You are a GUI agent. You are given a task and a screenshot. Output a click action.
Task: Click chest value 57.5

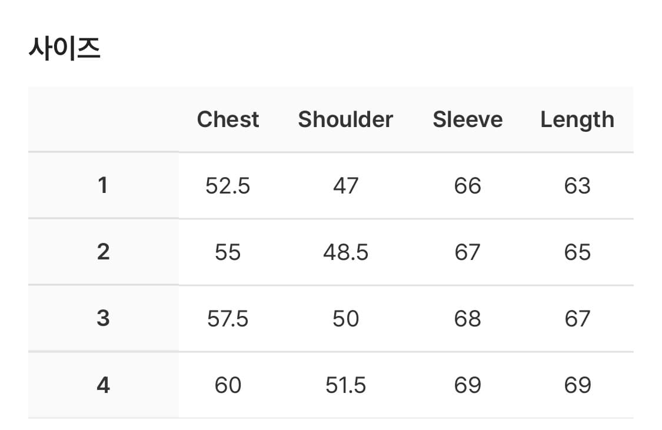228,319
